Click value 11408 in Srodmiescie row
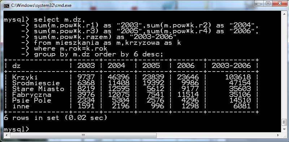Image resolution: width=289 pixels, height=142 pixels. (119, 83)
